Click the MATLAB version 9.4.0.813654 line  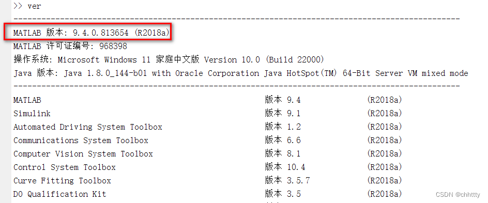tap(92, 33)
